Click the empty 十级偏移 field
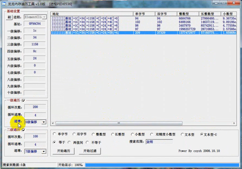242x169 pixels. click(x=35, y=93)
